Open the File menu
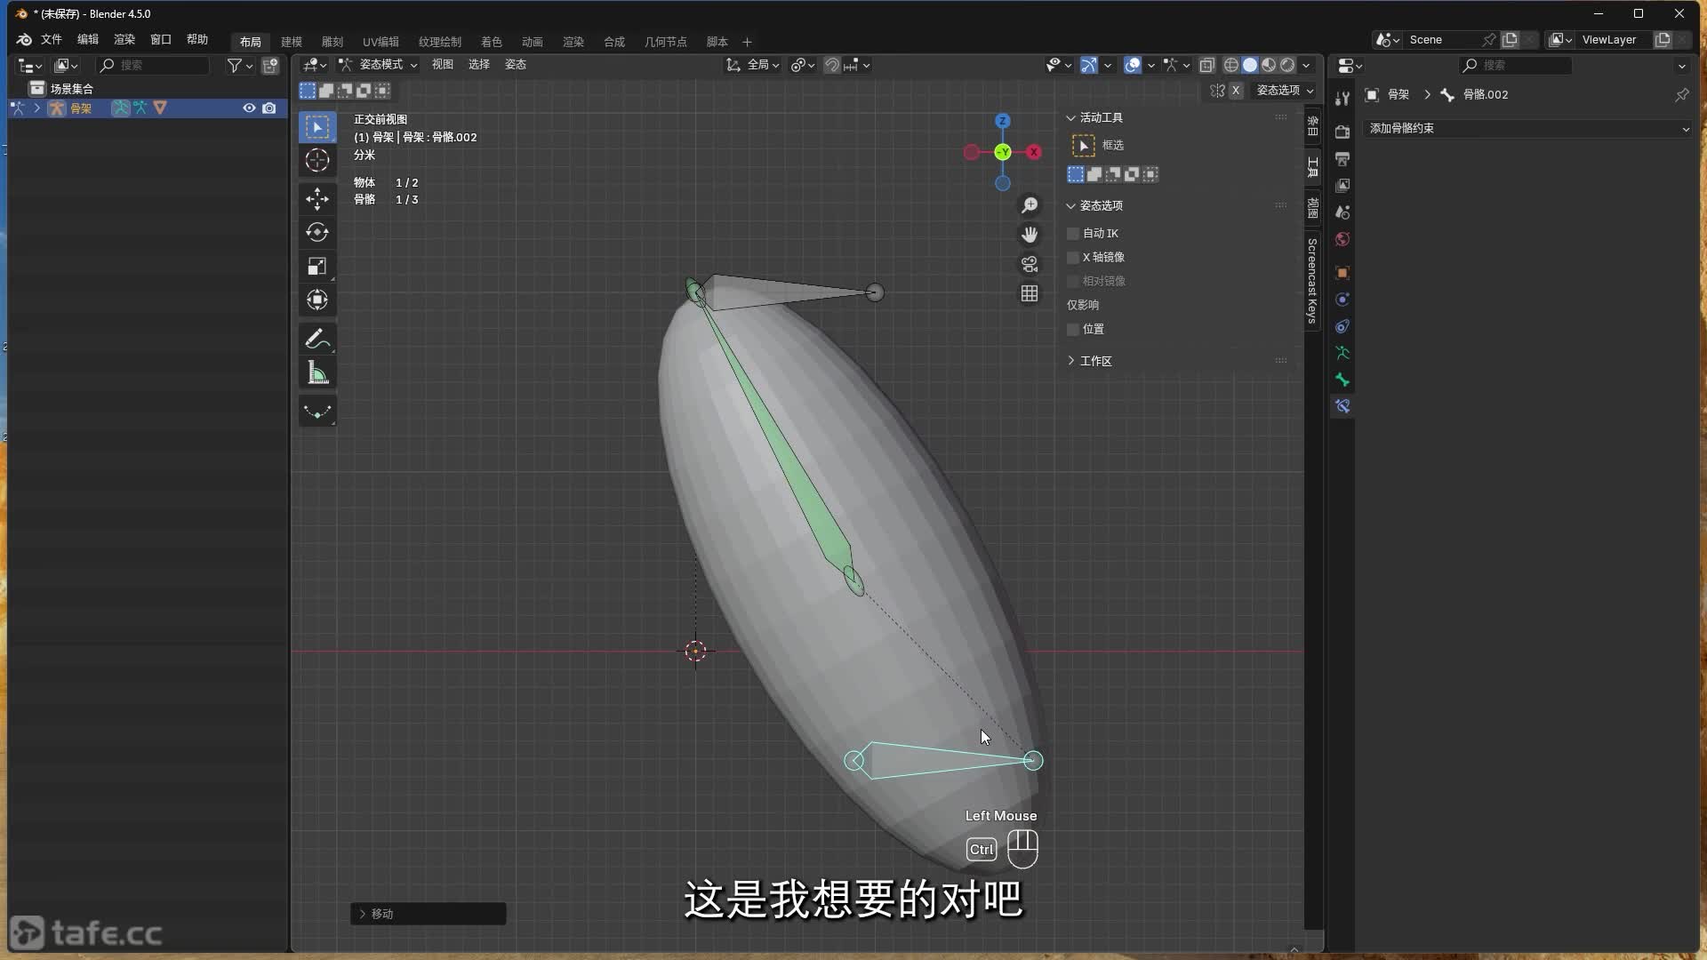 point(52,40)
